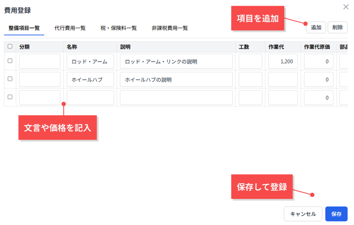Click the 作業代原価 field in the first row
The width and height of the screenshot is (354, 225).
click(x=319, y=61)
